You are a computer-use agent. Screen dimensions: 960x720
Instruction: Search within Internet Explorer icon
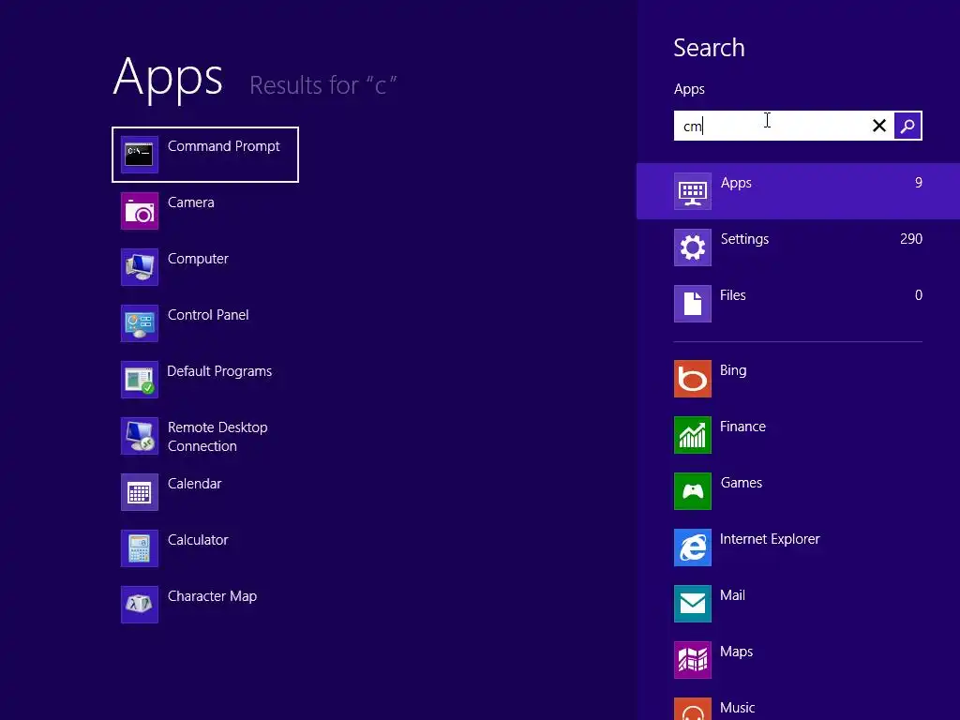click(693, 547)
